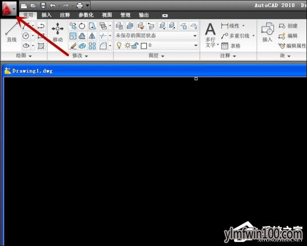This screenshot has width=307, height=246.
Task: Switch to the Parametric (参数化) ribbon tab
Action: pos(86,15)
